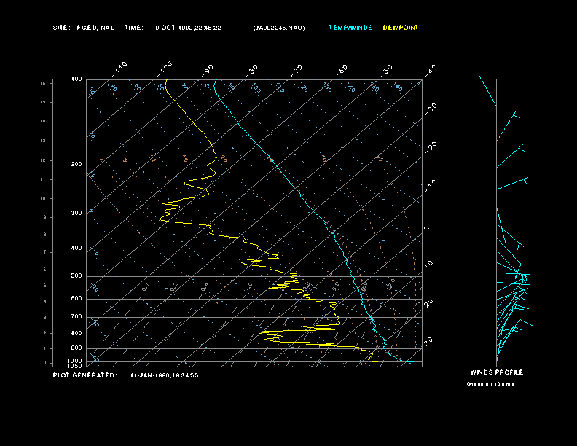Click the -80 temperature label atop the chart
This screenshot has width=577, height=446.
point(253,70)
